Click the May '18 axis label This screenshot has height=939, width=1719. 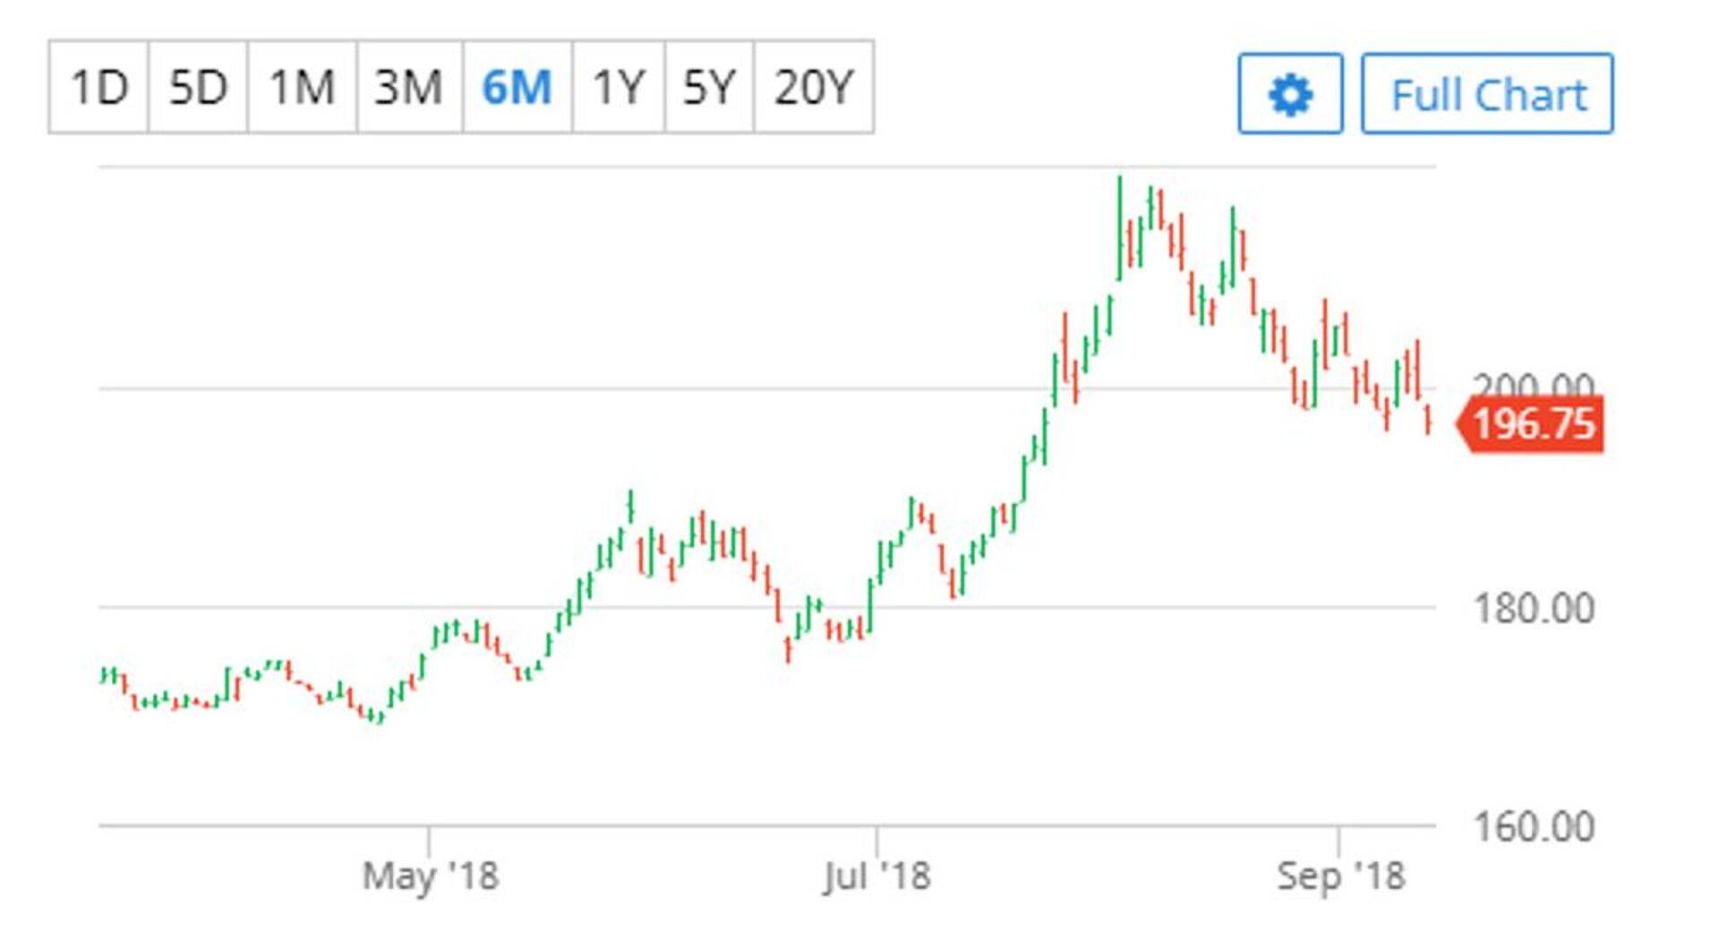pos(430,875)
